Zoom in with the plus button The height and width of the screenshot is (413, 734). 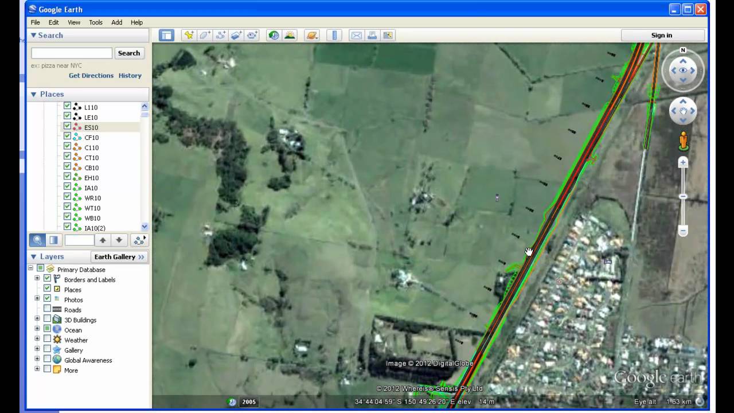coord(683,163)
